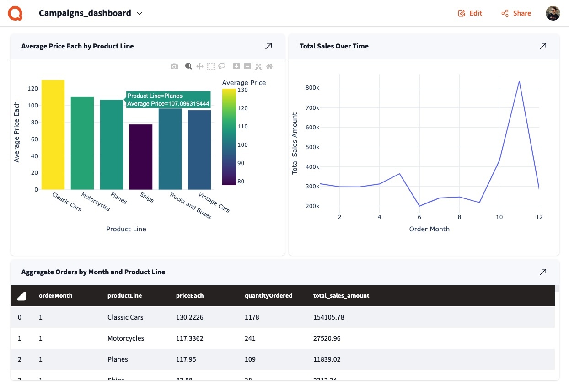Click the Average Price color scale bar

[229, 137]
